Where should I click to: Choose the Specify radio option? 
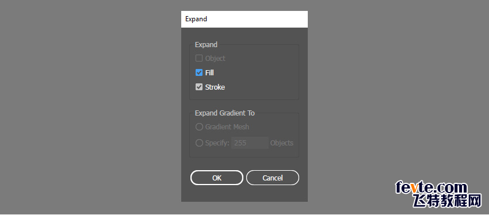click(199, 143)
